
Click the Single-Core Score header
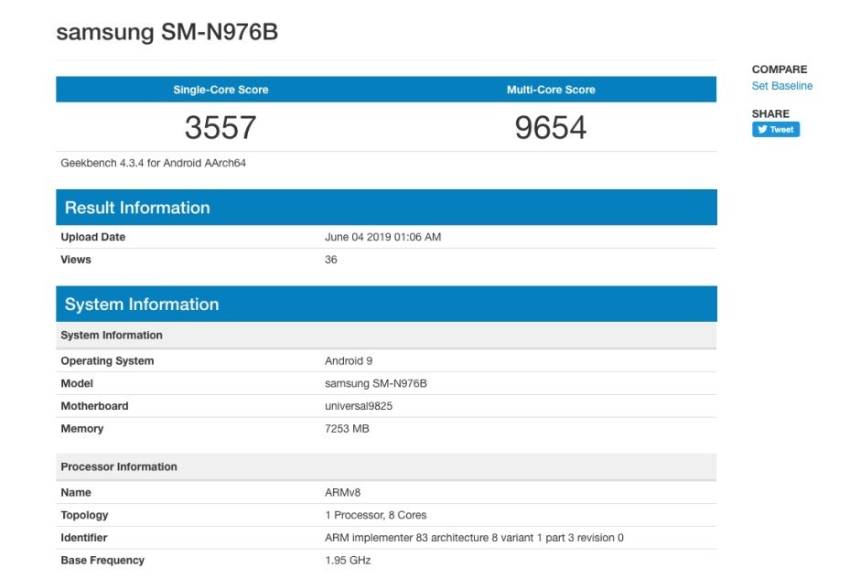coord(220,90)
